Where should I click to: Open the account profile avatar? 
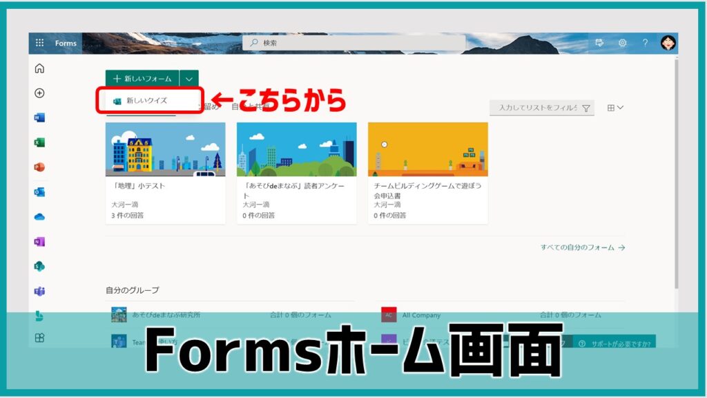coord(668,43)
